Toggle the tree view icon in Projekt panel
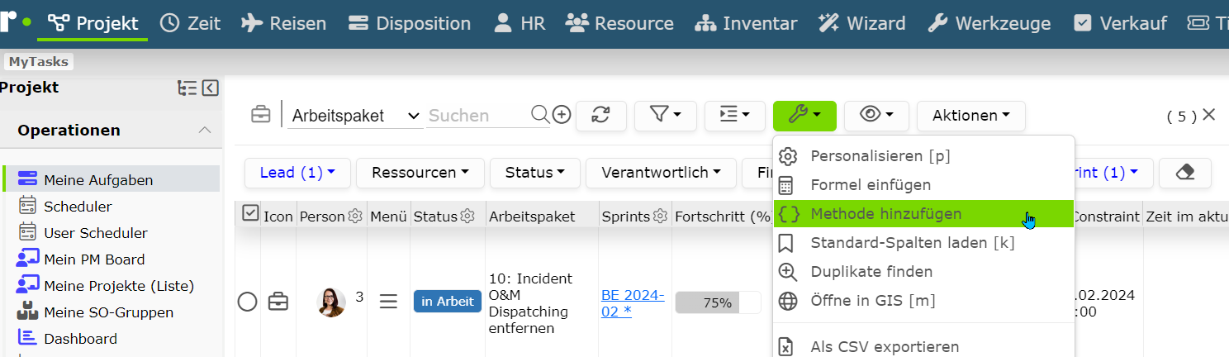Viewport: 1229px width, 357px height. click(187, 88)
